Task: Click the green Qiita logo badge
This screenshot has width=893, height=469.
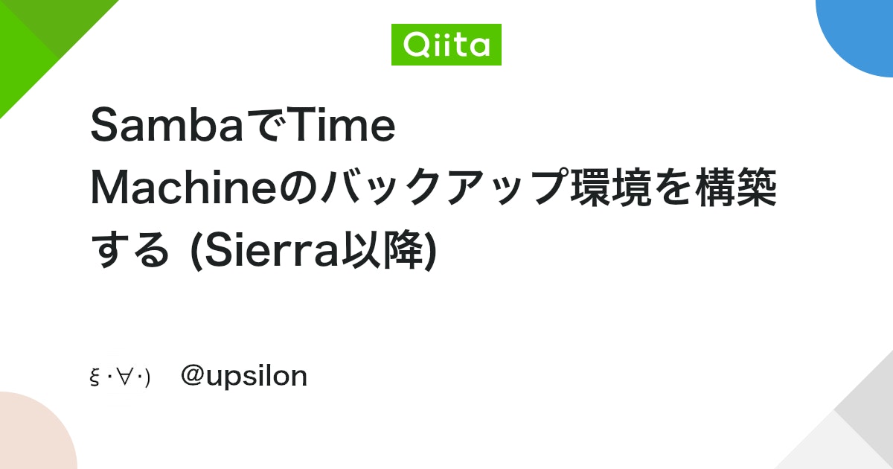Action: point(446,45)
